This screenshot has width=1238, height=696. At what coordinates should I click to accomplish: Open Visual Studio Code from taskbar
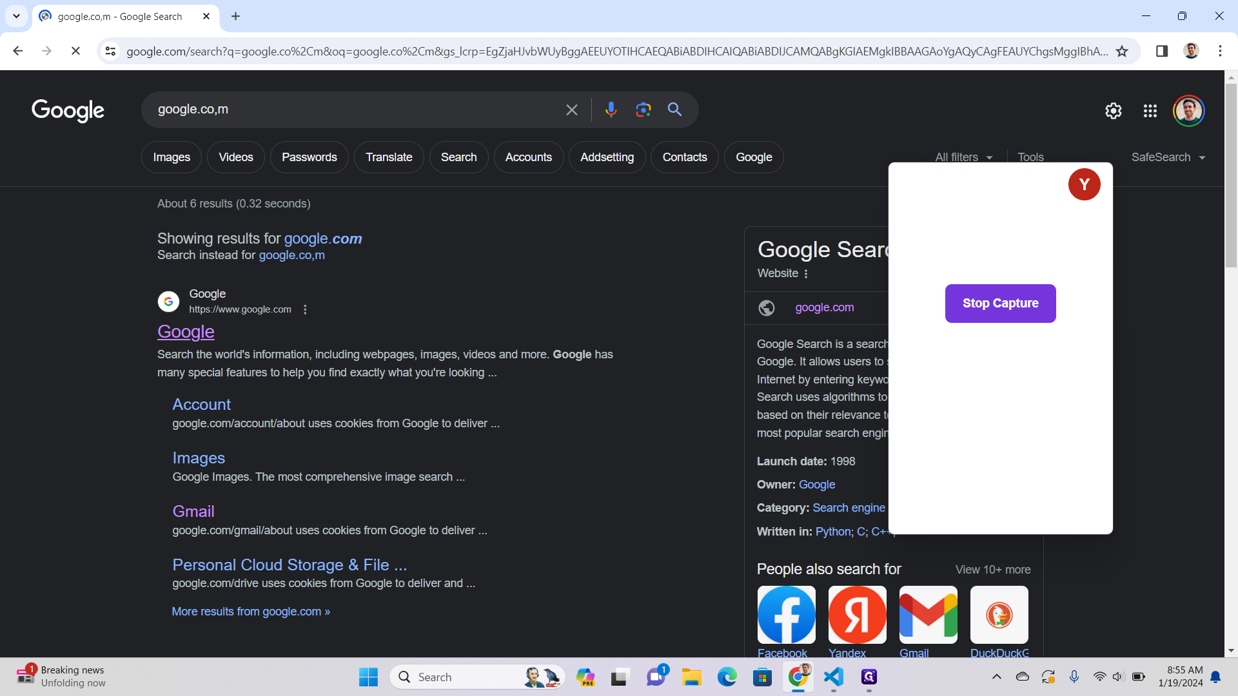833,677
